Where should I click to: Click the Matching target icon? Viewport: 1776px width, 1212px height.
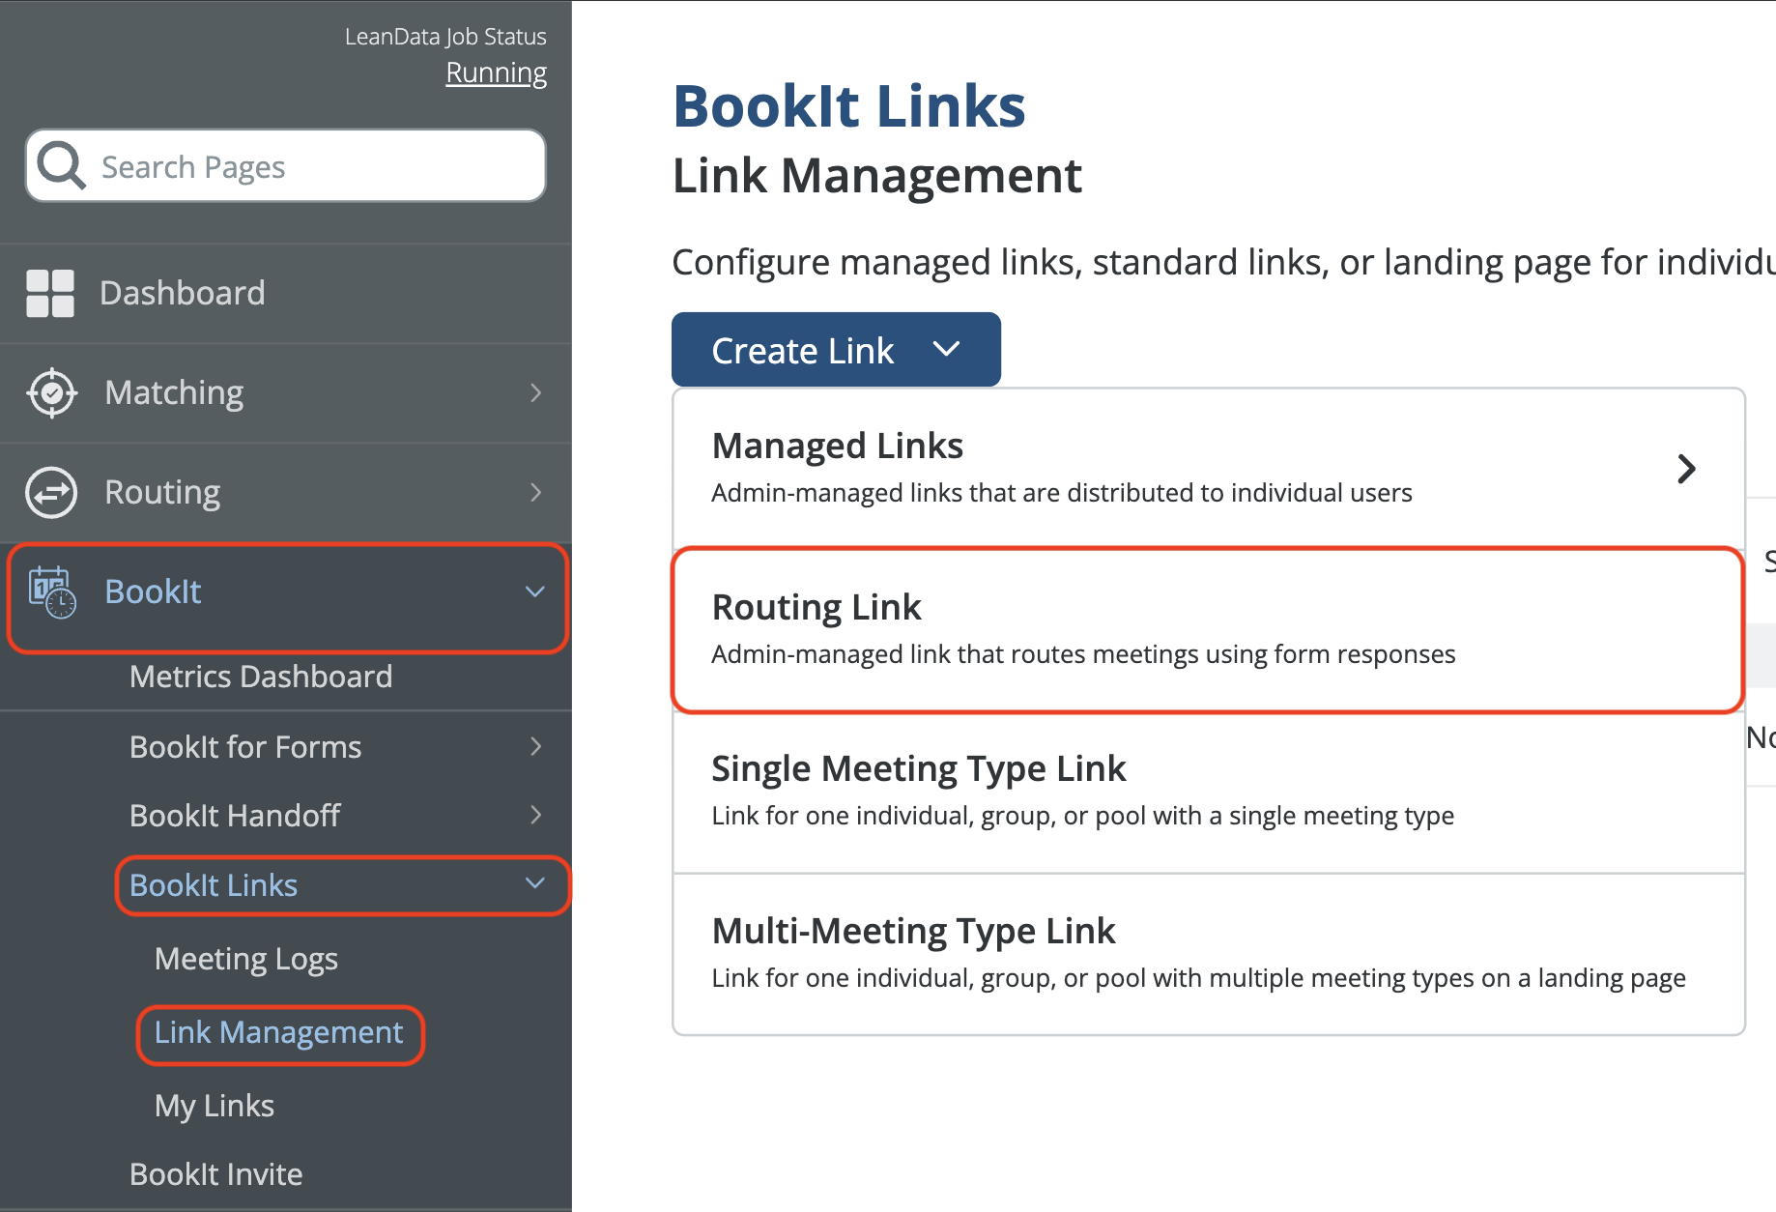52,393
